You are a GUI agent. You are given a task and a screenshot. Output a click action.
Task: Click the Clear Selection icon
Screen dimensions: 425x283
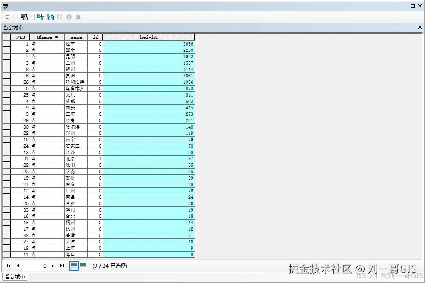tap(60, 17)
